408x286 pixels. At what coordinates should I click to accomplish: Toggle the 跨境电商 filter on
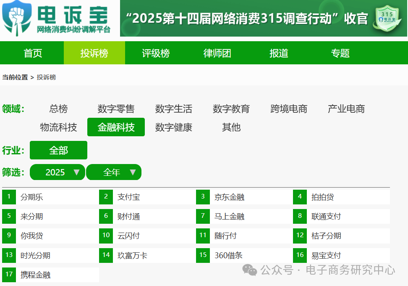[288, 109]
